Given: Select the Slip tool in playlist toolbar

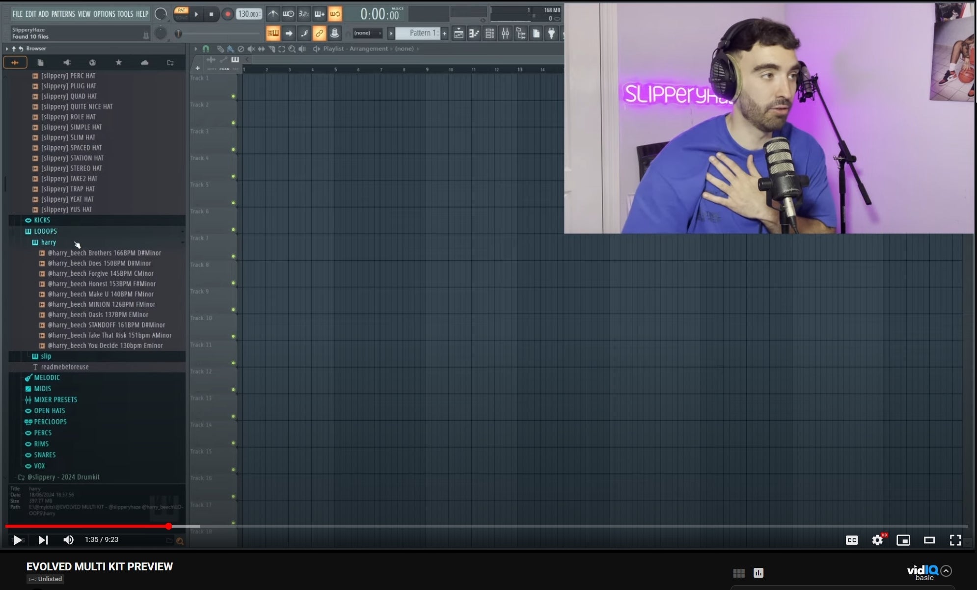Looking at the screenshot, I should tap(261, 49).
